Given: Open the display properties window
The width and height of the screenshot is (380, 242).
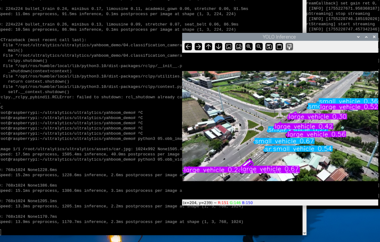Looking at the screenshot, I should click(289, 47).
